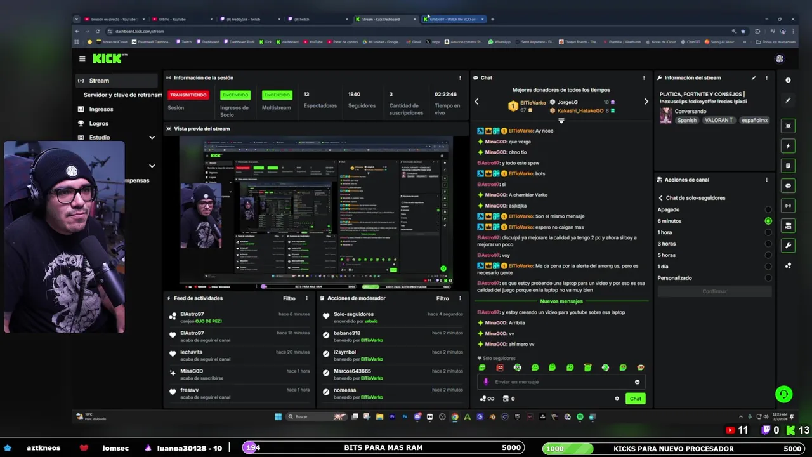Open the taskbar clock and date
The width and height of the screenshot is (812, 457).
tap(780, 417)
